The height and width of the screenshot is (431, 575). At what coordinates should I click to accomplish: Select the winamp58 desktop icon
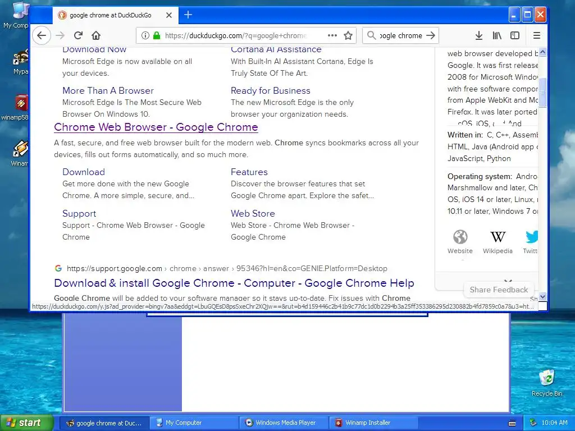tap(15, 107)
